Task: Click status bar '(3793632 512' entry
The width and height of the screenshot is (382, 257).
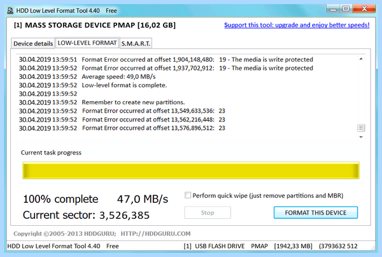Action: (338, 246)
